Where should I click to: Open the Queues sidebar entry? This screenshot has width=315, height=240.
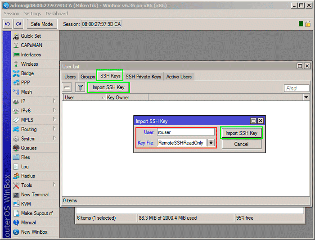click(28, 148)
